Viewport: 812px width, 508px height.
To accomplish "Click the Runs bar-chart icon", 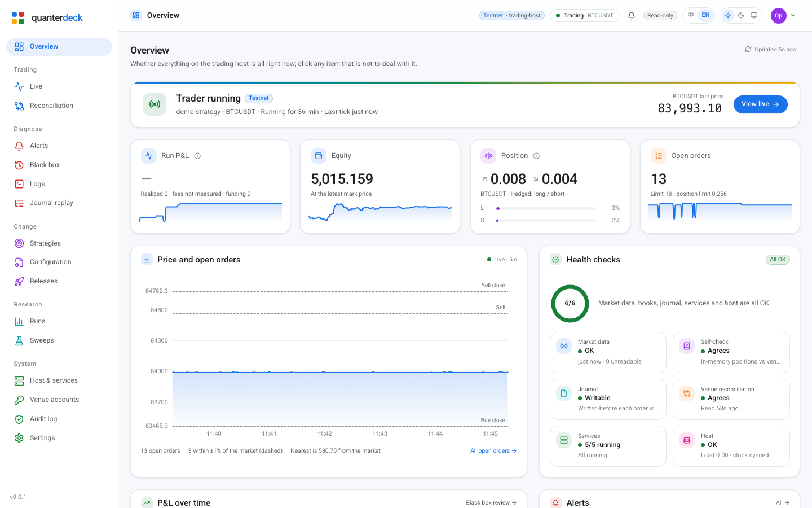I will click(x=19, y=321).
